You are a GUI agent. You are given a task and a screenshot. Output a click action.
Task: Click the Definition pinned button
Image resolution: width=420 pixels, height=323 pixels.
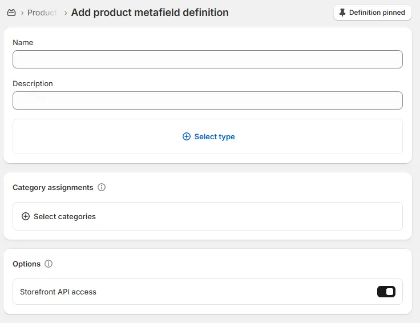(372, 13)
